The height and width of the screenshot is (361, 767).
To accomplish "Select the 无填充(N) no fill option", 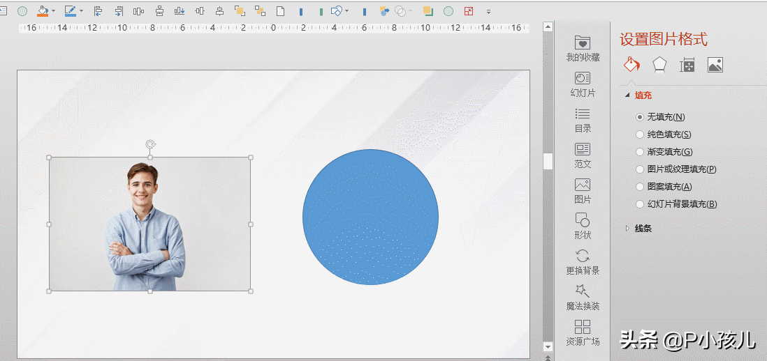I will pos(660,117).
